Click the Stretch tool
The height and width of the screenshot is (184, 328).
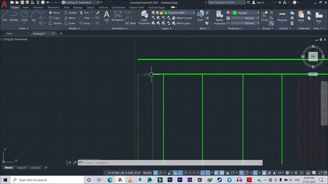(55, 23)
